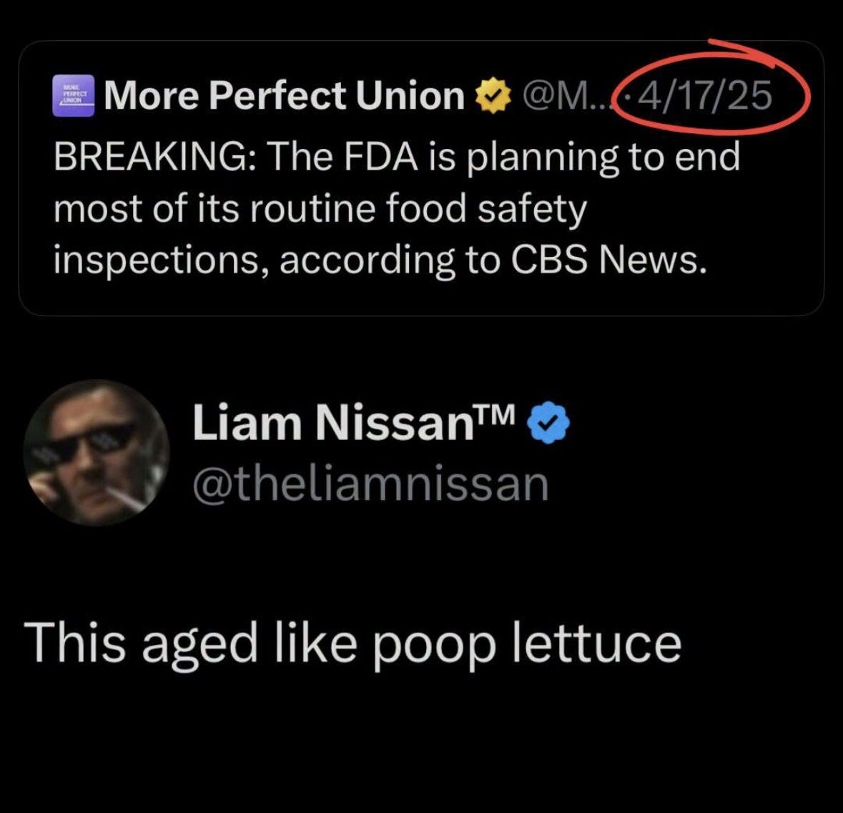843x813 pixels.
Task: Click the More Perfect Union account name
Action: tap(285, 96)
